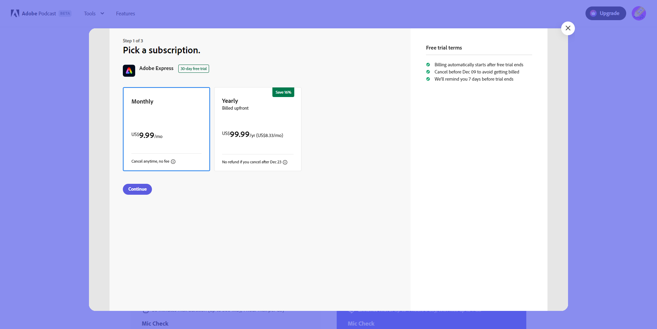Click the 30-day free trial badge
657x329 pixels.
pos(194,69)
